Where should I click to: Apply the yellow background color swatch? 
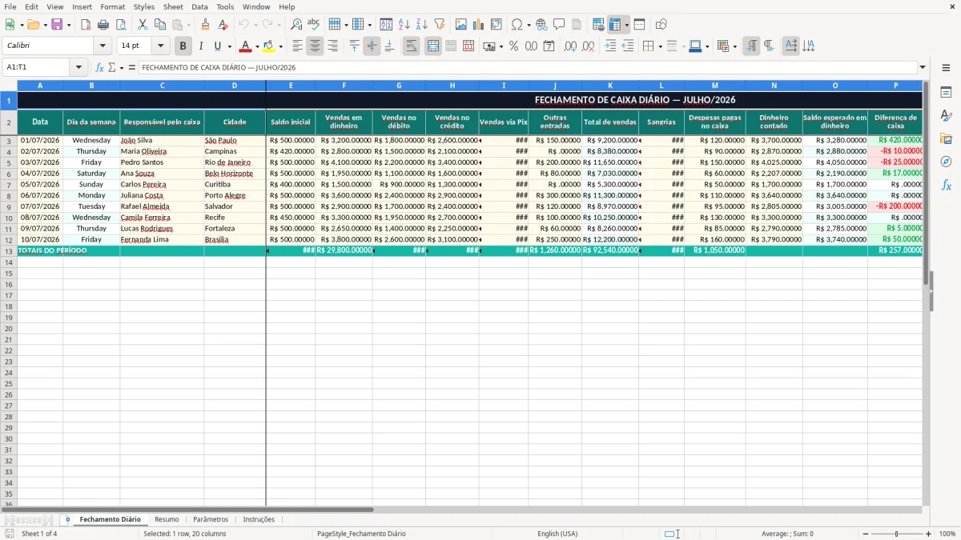tap(269, 46)
